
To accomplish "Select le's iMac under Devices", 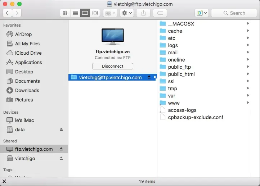I will pos(34,120).
